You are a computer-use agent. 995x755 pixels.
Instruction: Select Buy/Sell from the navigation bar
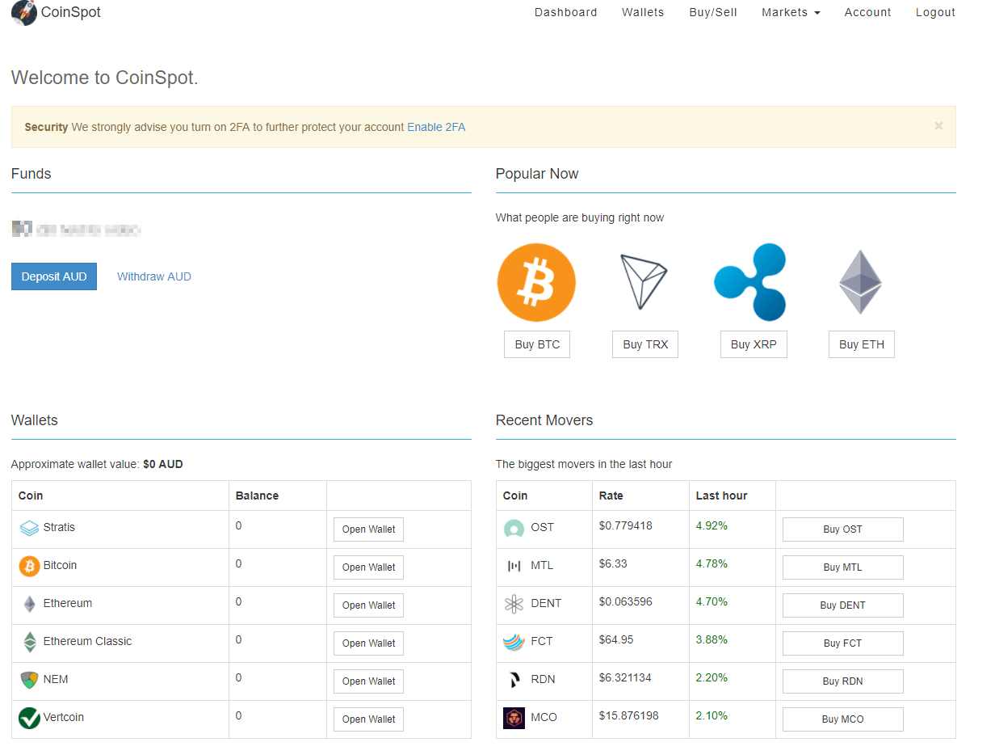point(712,12)
